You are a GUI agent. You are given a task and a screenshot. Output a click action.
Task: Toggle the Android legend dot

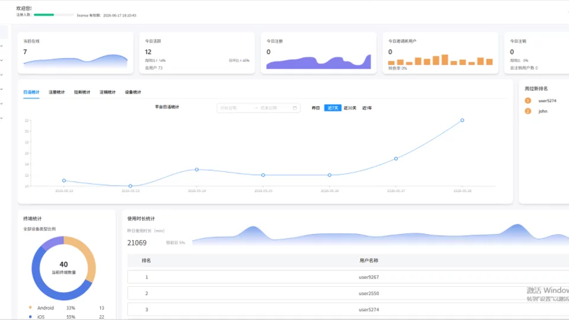[x=30, y=308]
